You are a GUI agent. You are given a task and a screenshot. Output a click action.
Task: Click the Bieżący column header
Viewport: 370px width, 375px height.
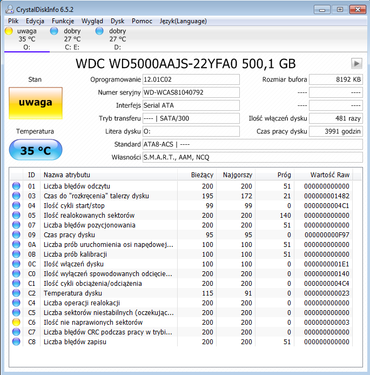click(x=197, y=175)
